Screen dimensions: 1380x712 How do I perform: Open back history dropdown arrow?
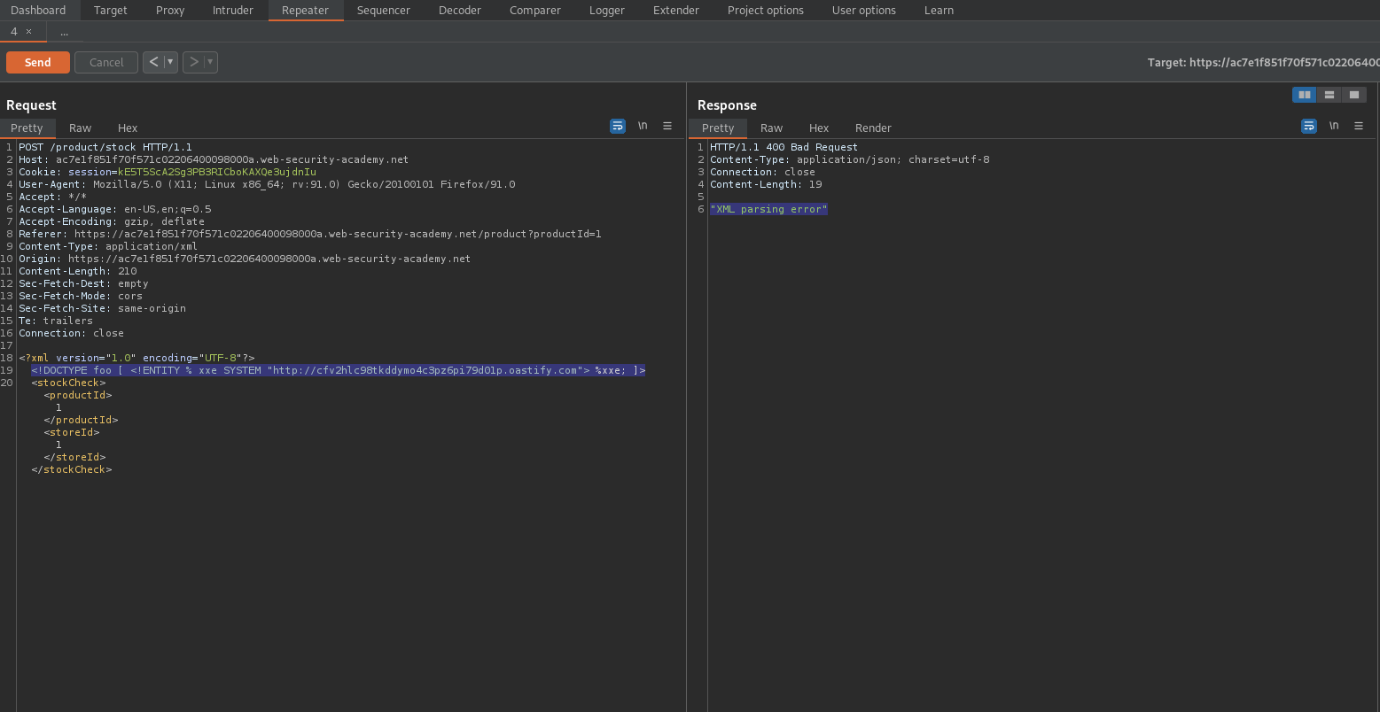[171, 62]
